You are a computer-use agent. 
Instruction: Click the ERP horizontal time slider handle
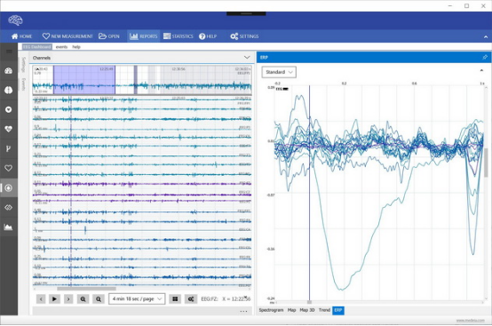coord(309,303)
